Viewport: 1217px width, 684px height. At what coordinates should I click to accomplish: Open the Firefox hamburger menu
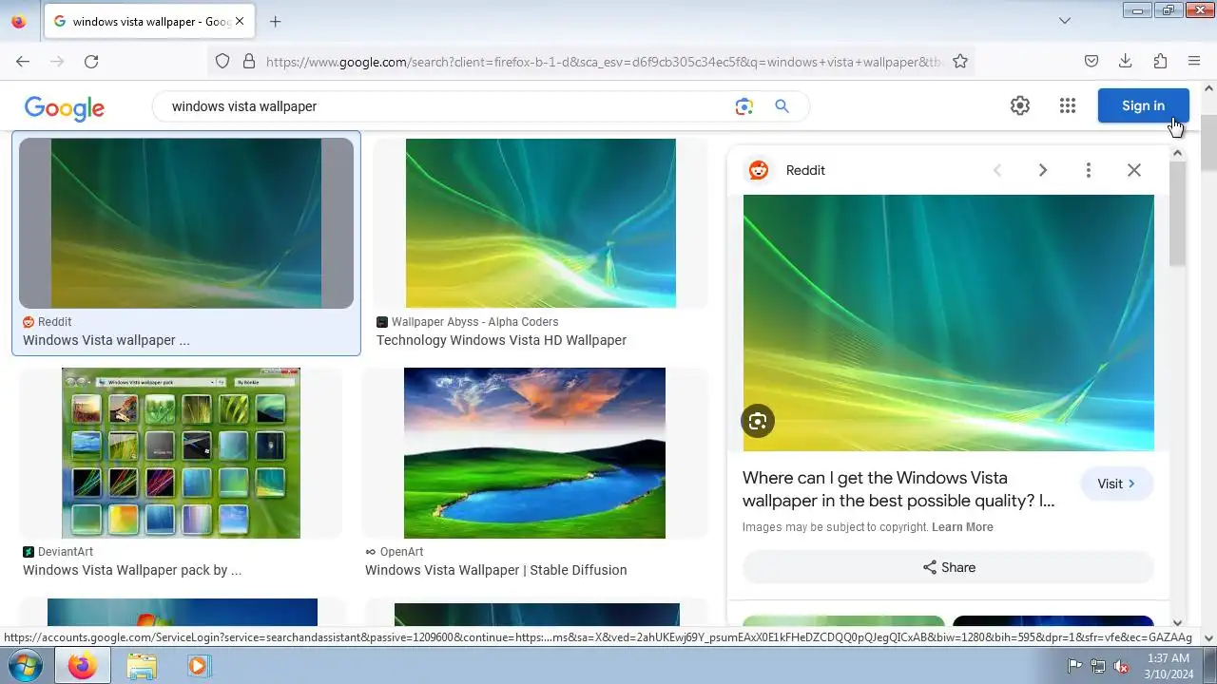(1194, 62)
